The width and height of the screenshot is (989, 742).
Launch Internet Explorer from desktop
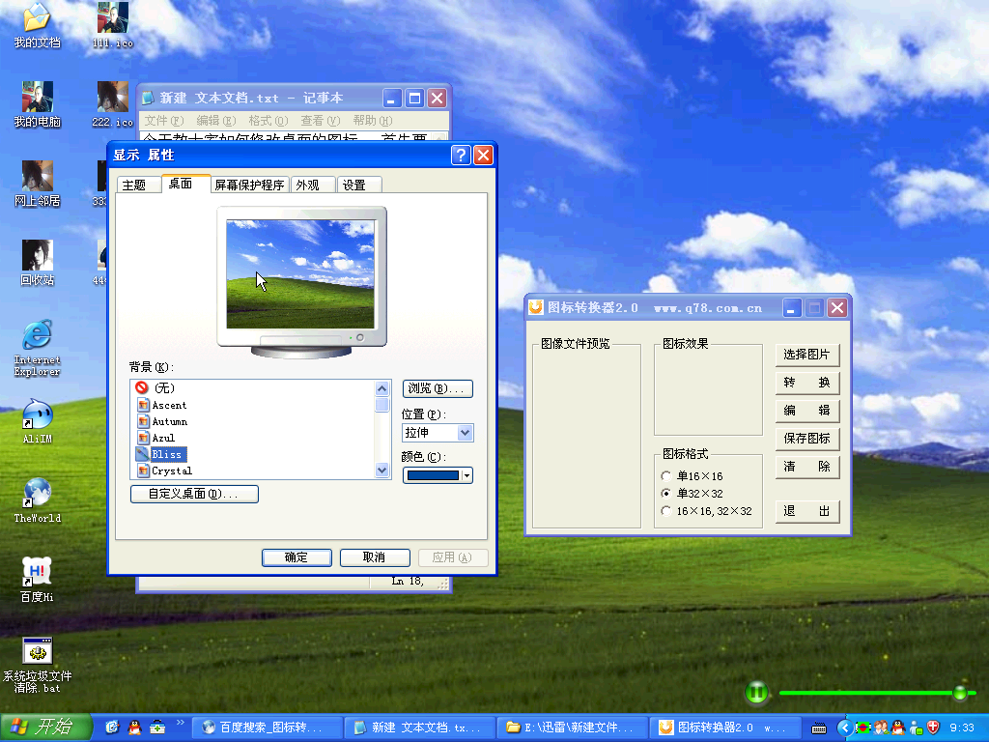point(38,348)
